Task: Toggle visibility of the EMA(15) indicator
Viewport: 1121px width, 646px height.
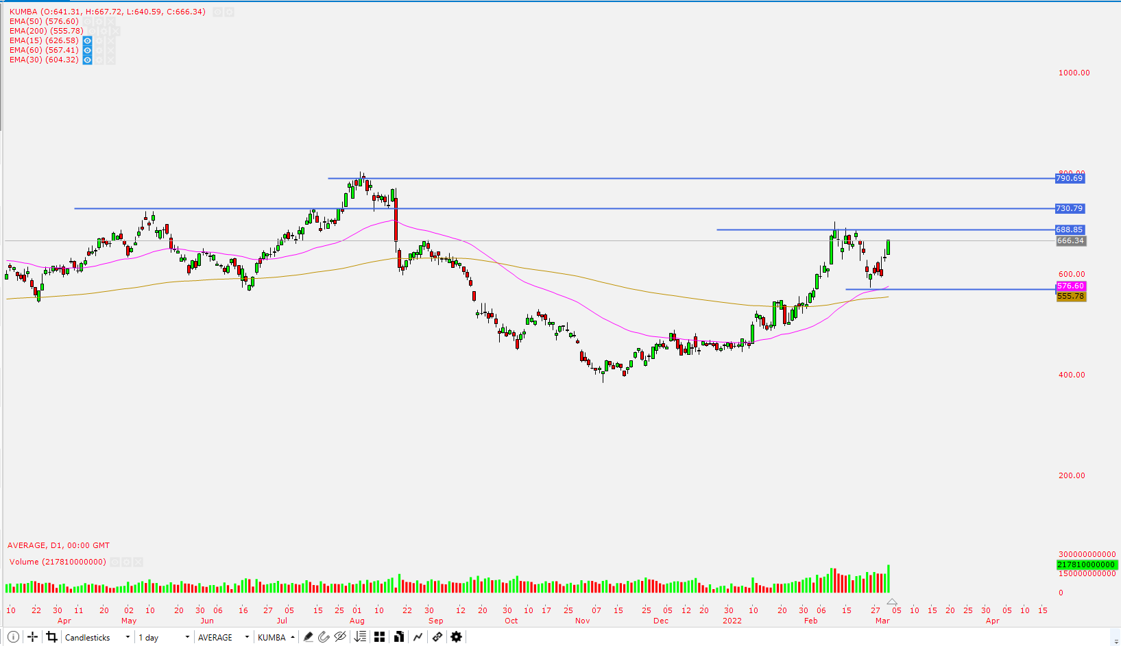Action: click(x=87, y=40)
